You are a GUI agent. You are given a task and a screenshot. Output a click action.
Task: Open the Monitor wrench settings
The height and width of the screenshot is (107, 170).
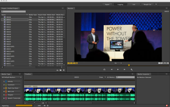click(131, 69)
